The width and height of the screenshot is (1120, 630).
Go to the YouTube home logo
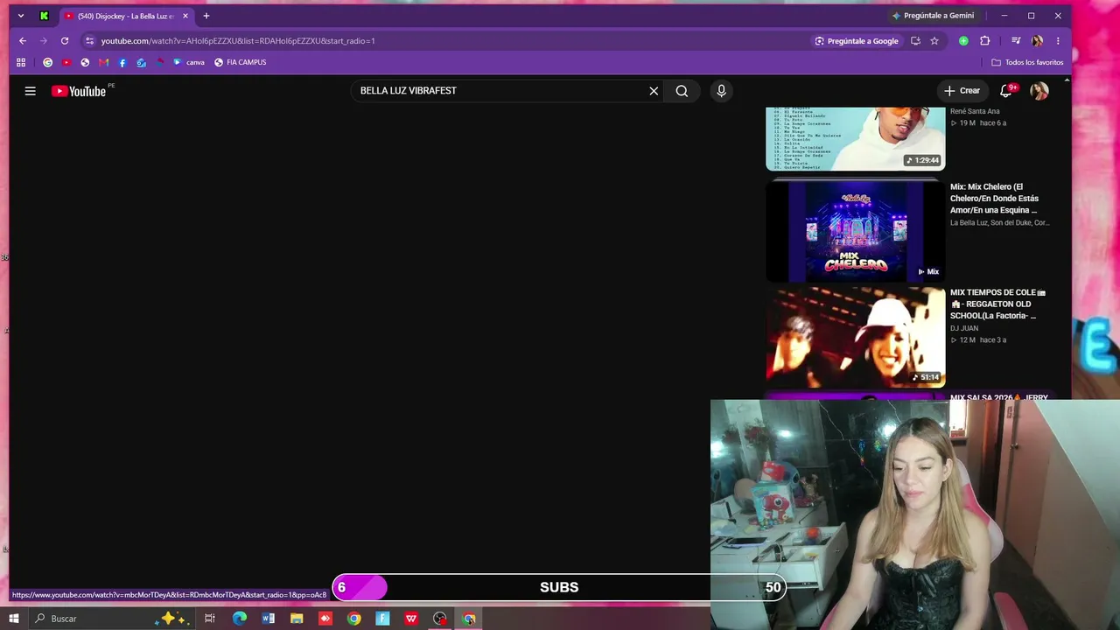(x=79, y=91)
